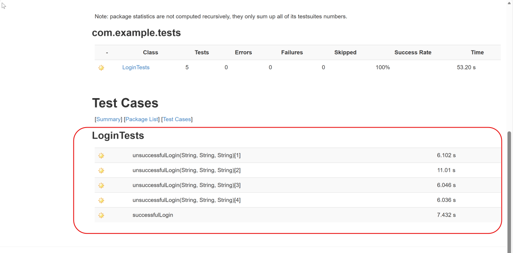
Task: Open the LoginTests class link
Action: coord(136,67)
